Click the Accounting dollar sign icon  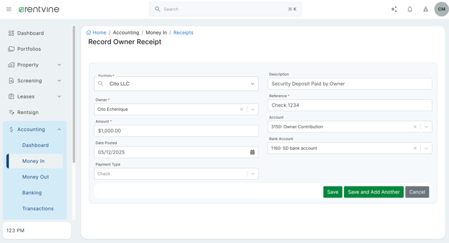pyautogui.click(x=11, y=129)
